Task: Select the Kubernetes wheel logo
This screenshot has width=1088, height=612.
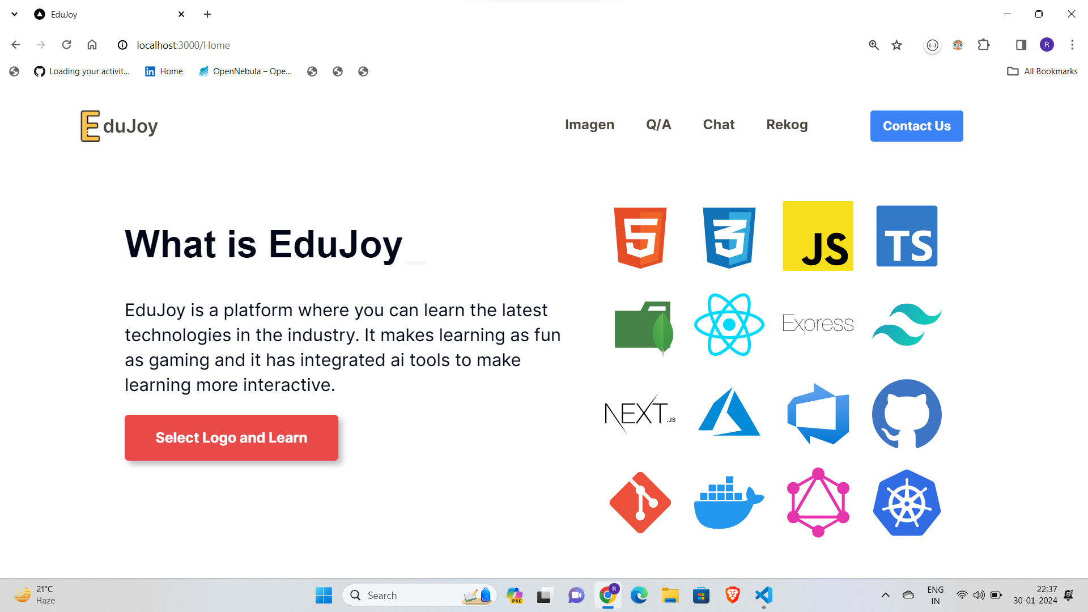Action: [x=907, y=503]
